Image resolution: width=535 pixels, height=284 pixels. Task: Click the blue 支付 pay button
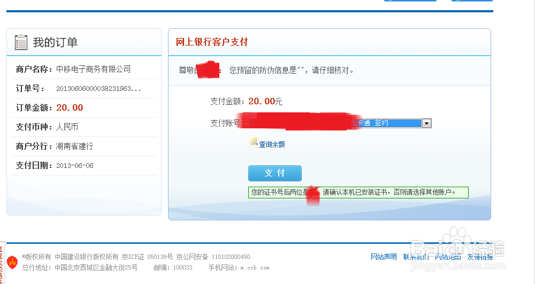pyautogui.click(x=274, y=173)
